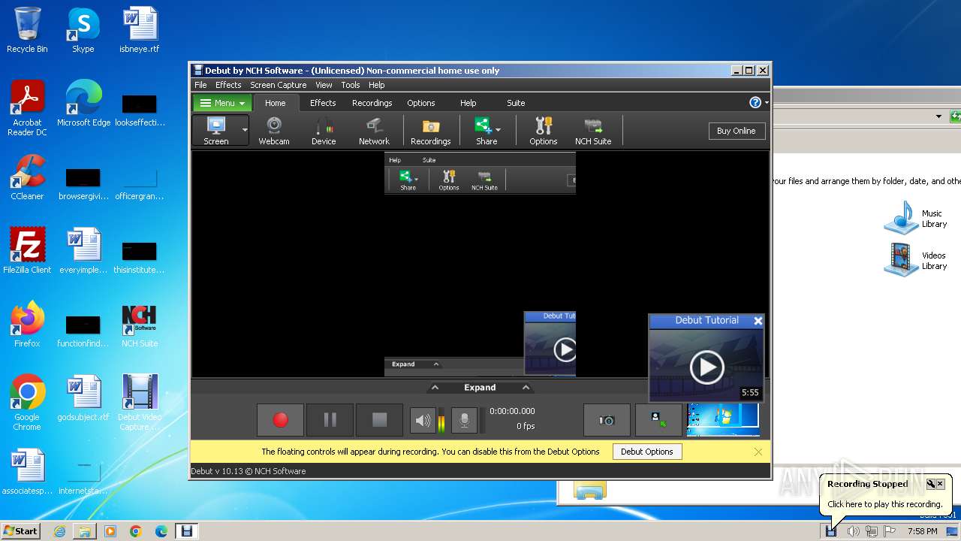Open Music Library in background window
This screenshot has width=961, height=541.
click(917, 218)
